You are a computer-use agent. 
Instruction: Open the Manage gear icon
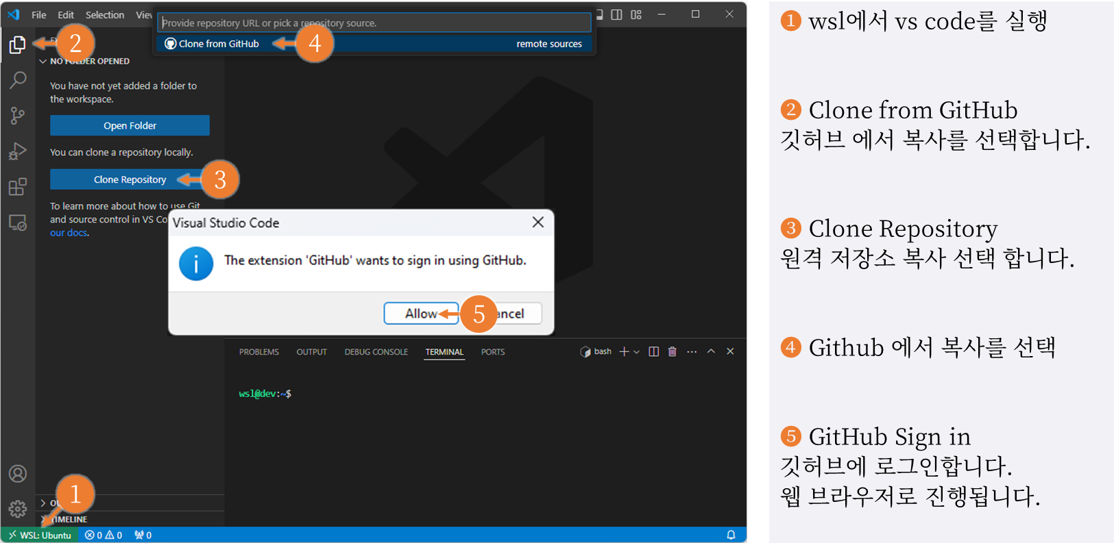point(18,509)
